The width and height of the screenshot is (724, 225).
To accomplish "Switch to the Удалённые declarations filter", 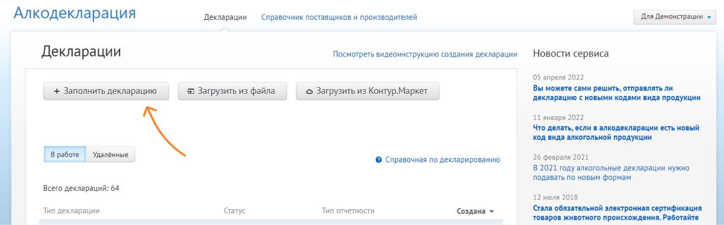I will [x=111, y=154].
